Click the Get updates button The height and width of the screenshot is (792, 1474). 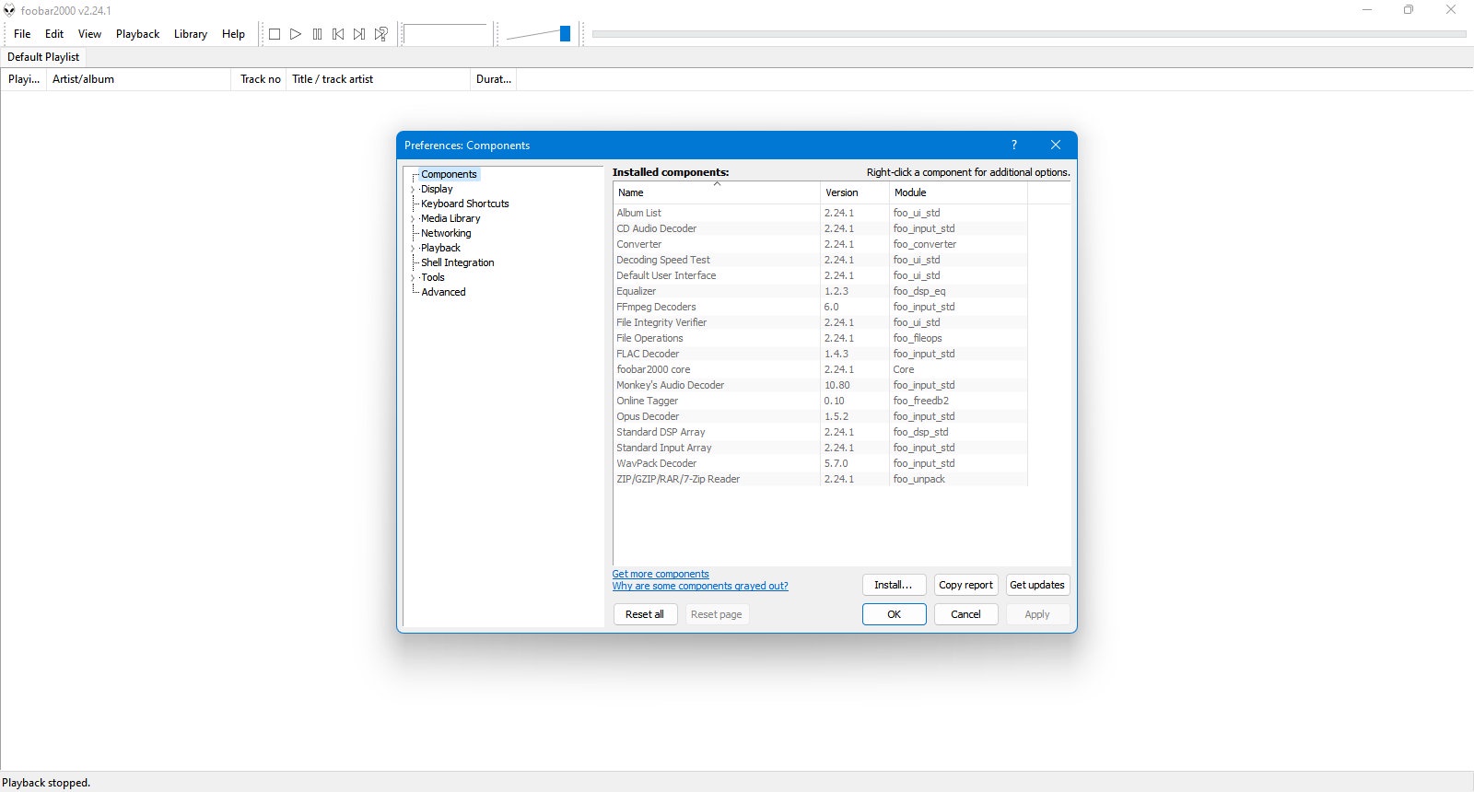(x=1037, y=585)
